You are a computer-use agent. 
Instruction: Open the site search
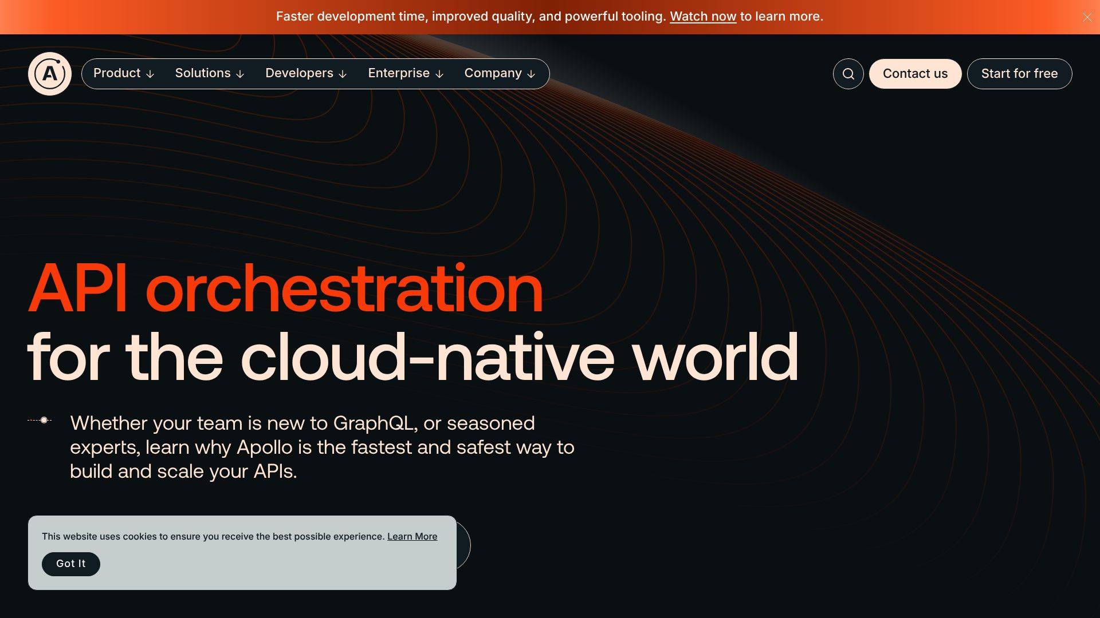click(848, 73)
